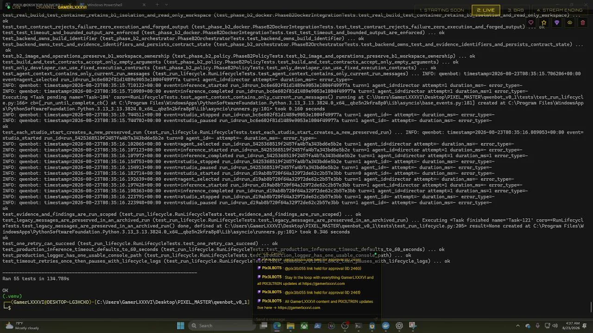Open network settings from the system tray
This screenshot has height=333, width=593.
[x=547, y=326]
